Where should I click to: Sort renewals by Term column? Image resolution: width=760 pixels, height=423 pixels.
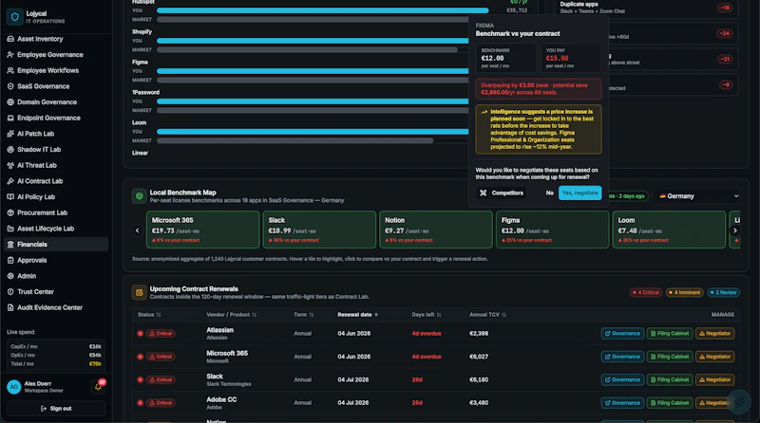303,315
